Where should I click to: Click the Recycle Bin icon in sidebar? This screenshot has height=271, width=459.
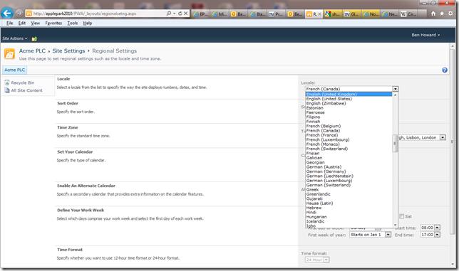click(7, 83)
